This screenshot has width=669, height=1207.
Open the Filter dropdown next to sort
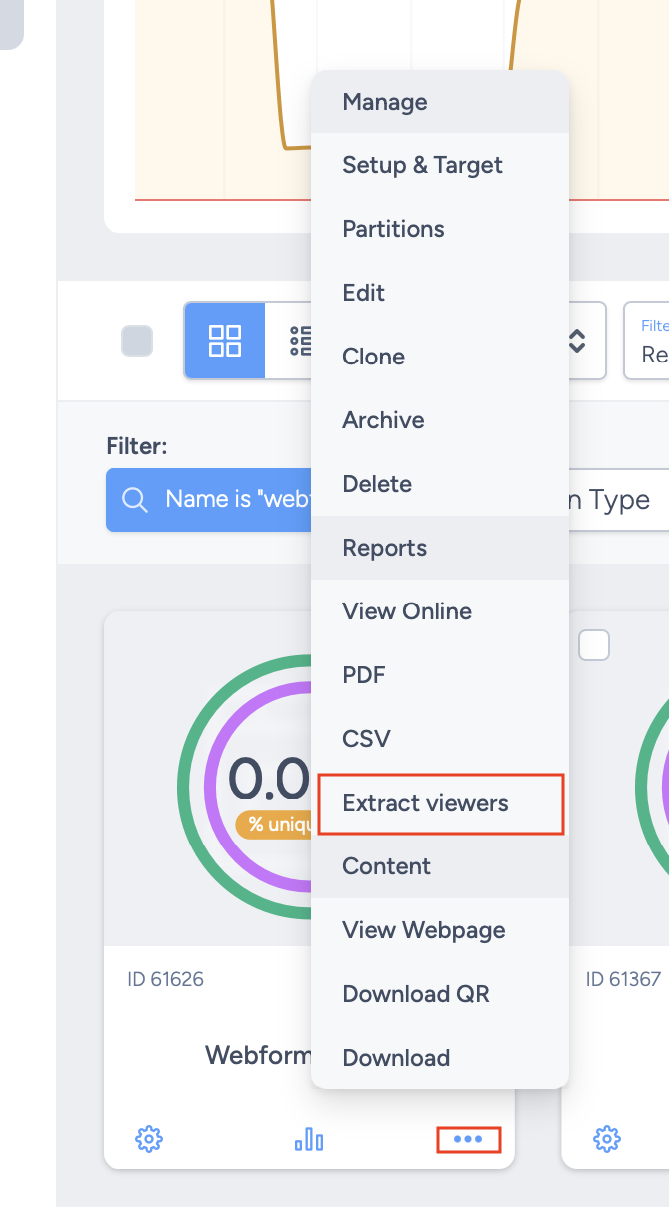click(x=647, y=341)
